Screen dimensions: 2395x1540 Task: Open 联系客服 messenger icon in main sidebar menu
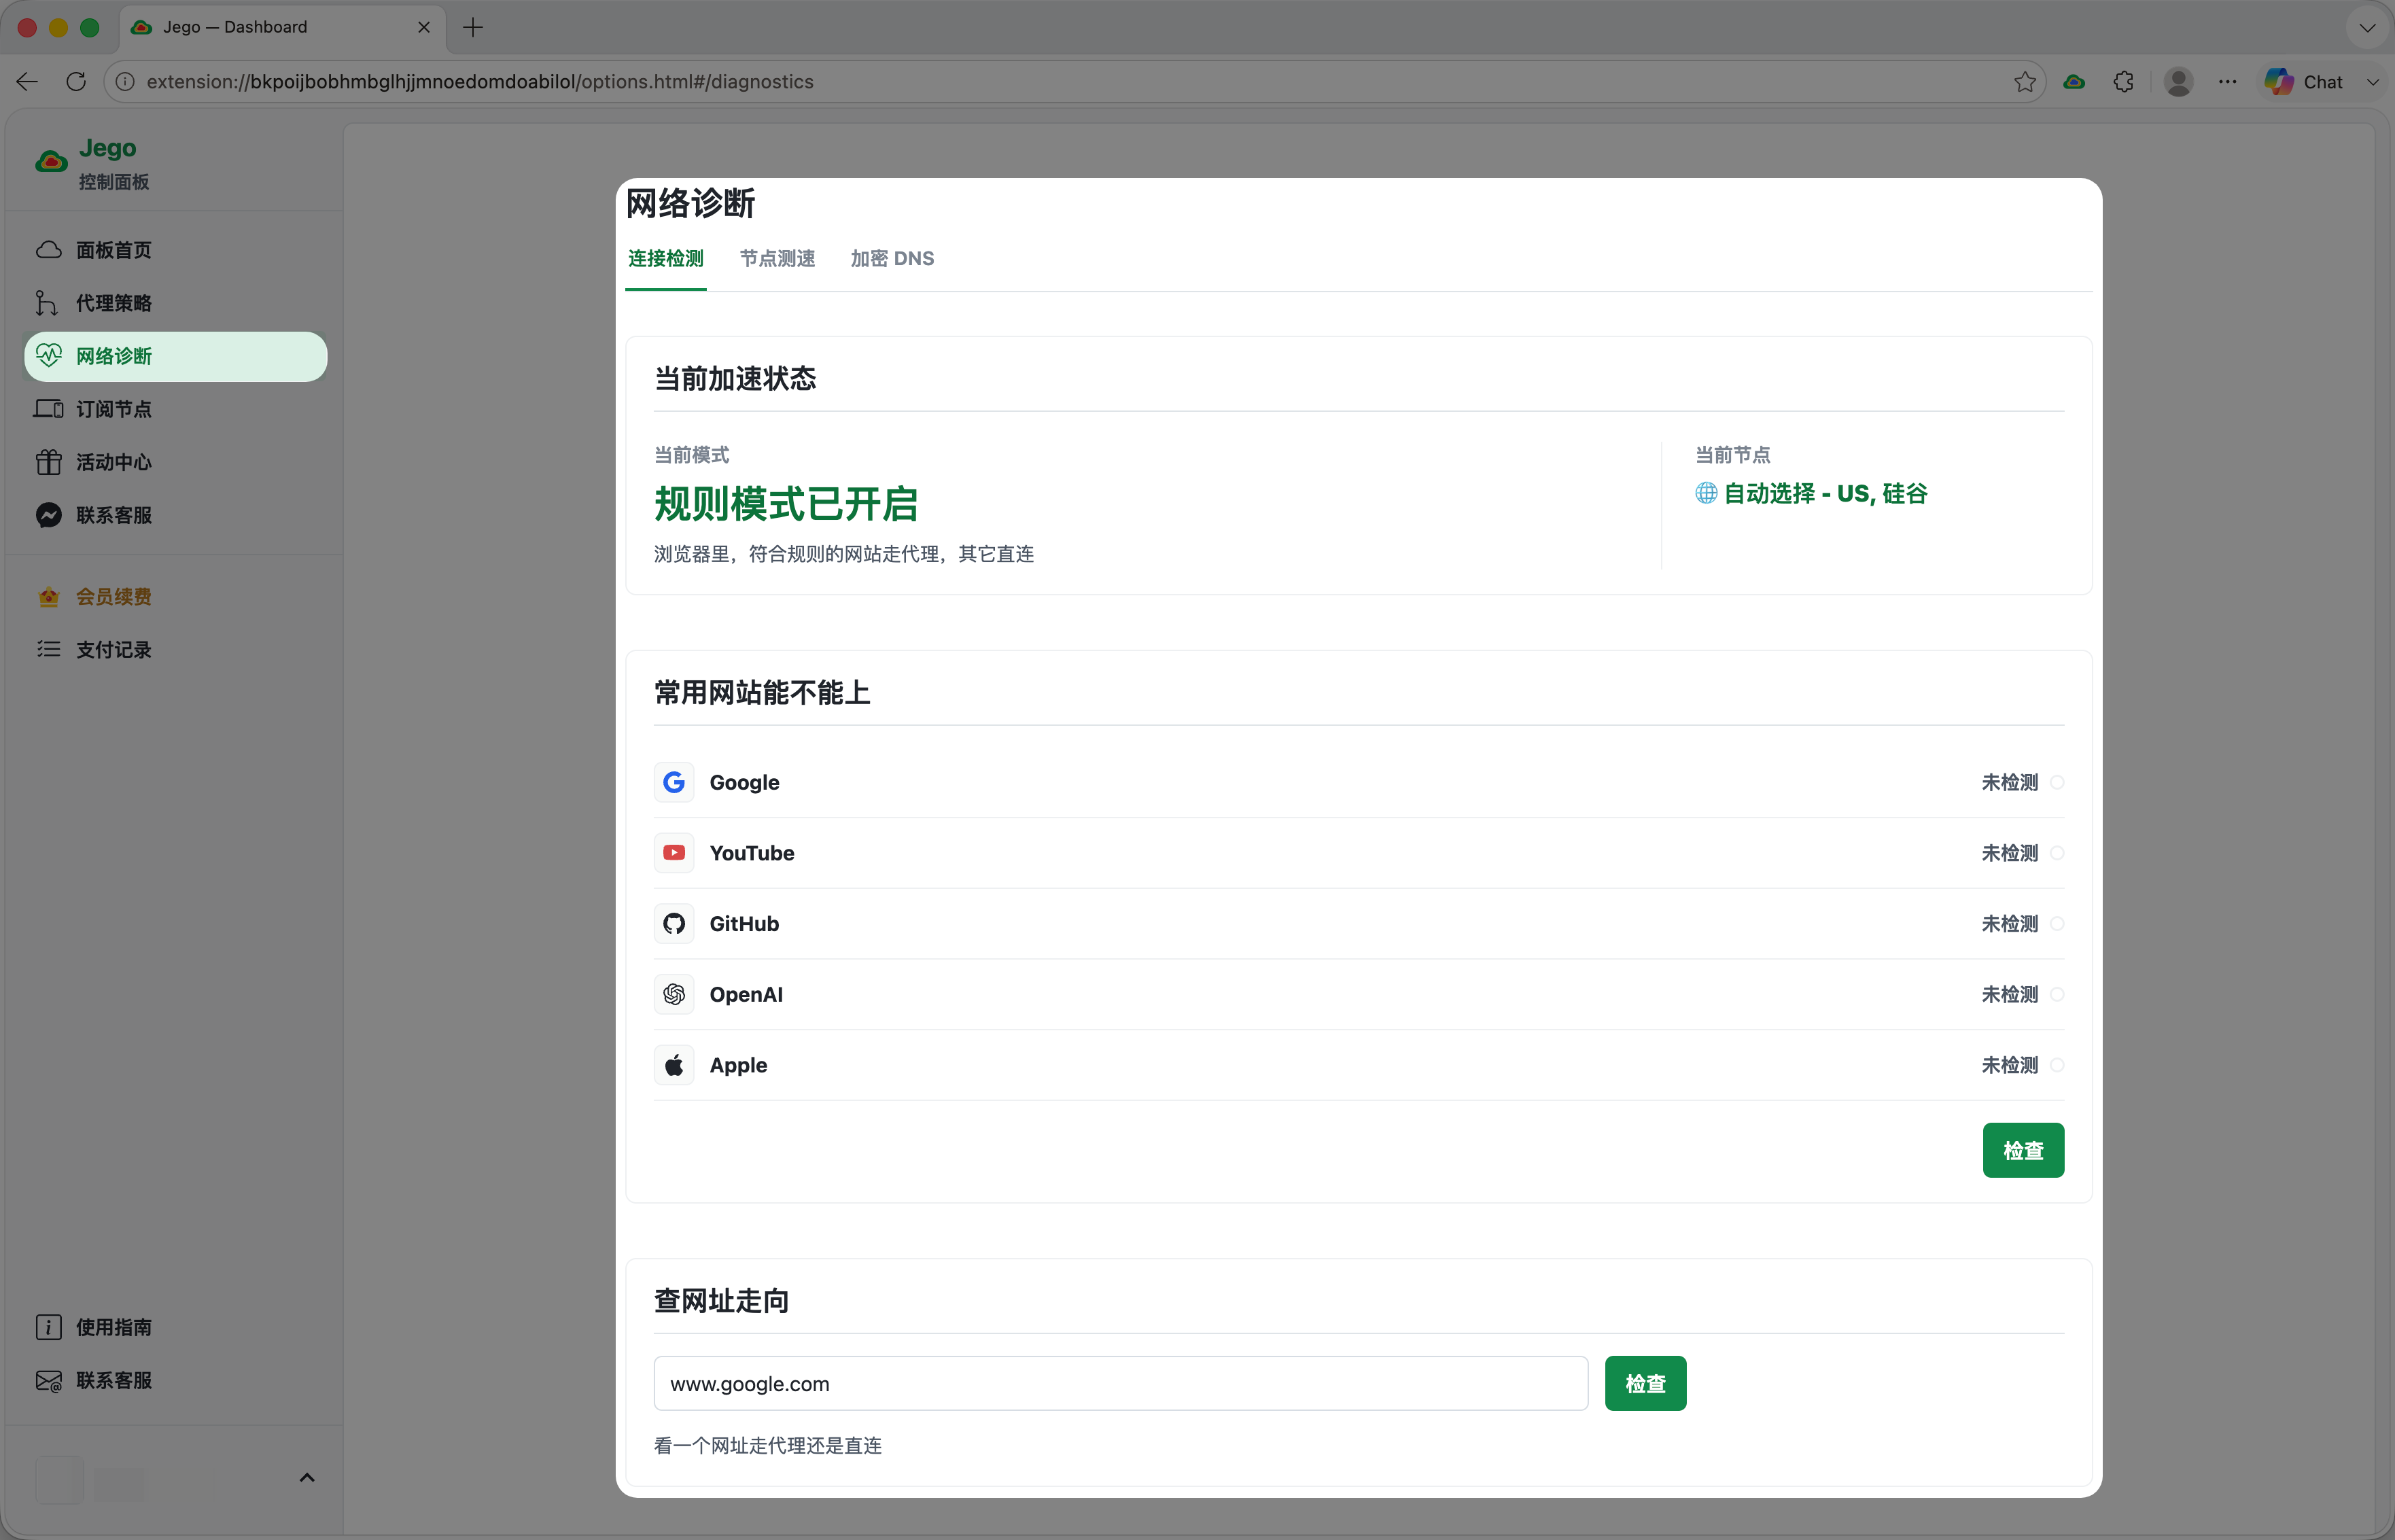(49, 515)
